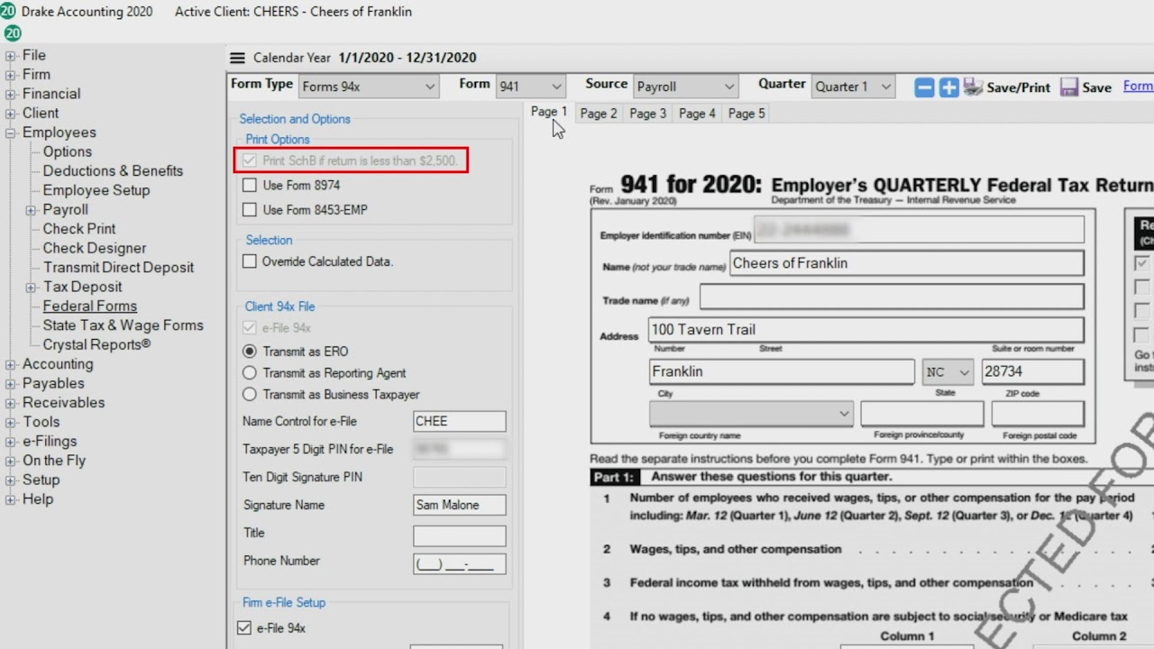
Task: Open the State NC dropdown on form
Action: coord(948,371)
